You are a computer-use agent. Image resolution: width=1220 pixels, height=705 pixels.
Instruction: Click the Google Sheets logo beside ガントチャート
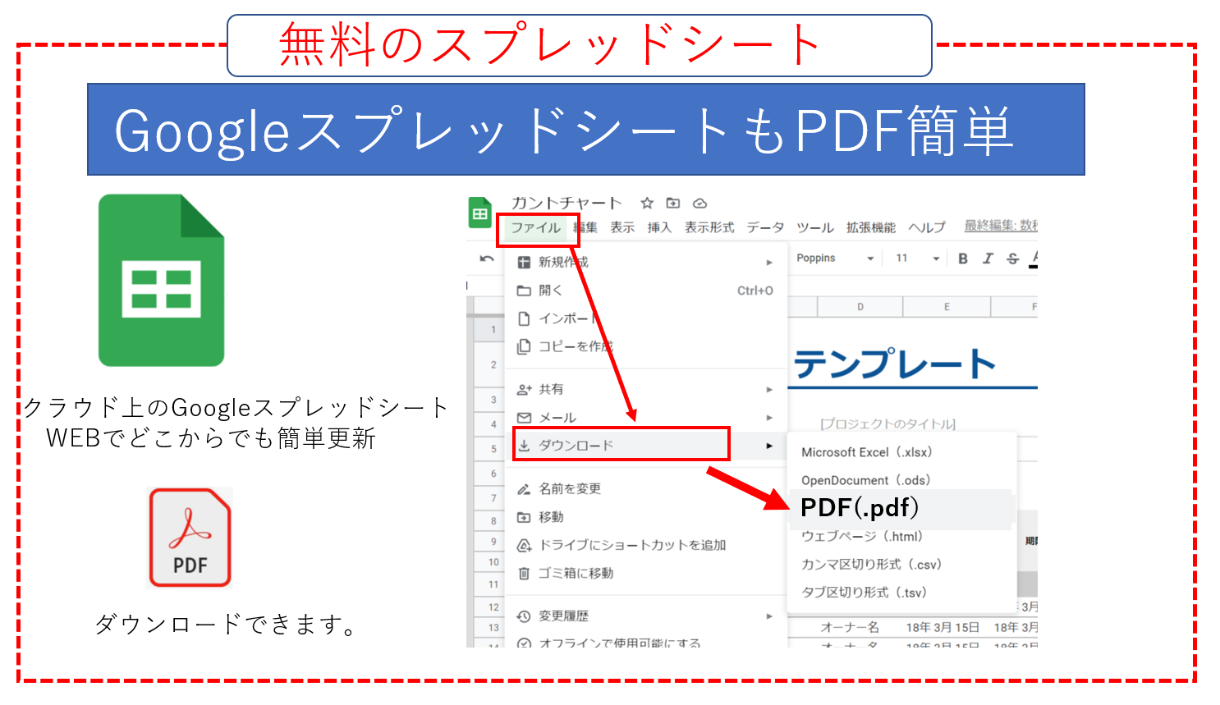480,213
